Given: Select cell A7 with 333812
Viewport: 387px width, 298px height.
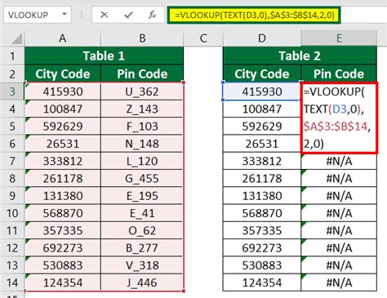Looking at the screenshot, I should (x=63, y=161).
